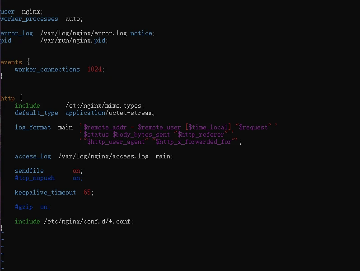Click the commented '#gzip' text
The height and width of the screenshot is (271, 360).
24,207
